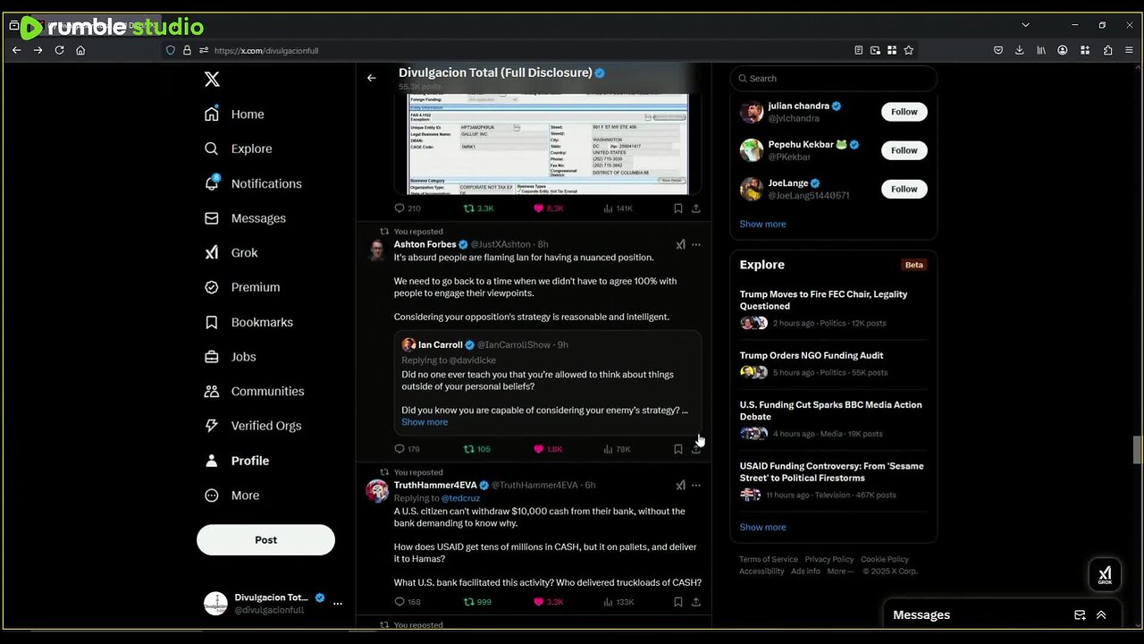1144x644 pixels.
Task: Open browser downloads icon
Action: tap(1020, 50)
